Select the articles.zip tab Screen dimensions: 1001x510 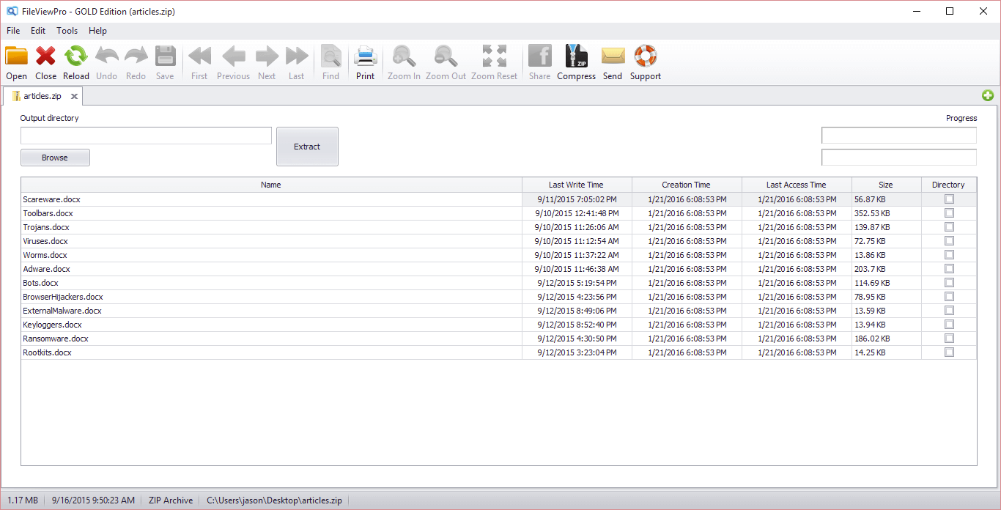point(43,96)
